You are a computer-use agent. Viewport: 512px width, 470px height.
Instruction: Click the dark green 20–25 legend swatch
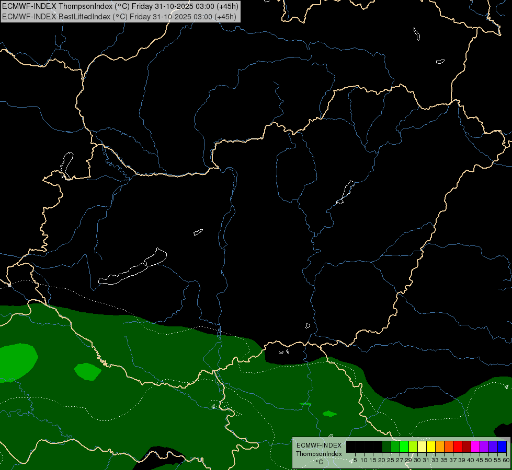click(x=386, y=446)
